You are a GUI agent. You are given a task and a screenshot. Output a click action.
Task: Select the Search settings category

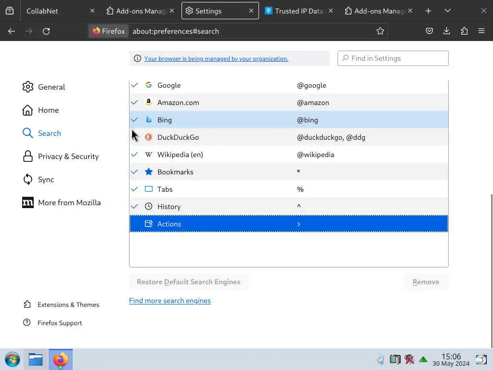click(42, 133)
